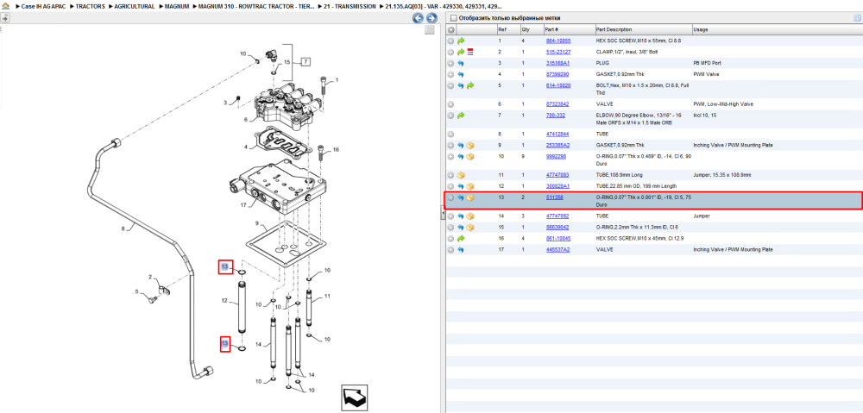Image resolution: width=863 pixels, height=413 pixels.
Task: Click blue arrow icon in row 15 O-RING
Action: coord(461,227)
